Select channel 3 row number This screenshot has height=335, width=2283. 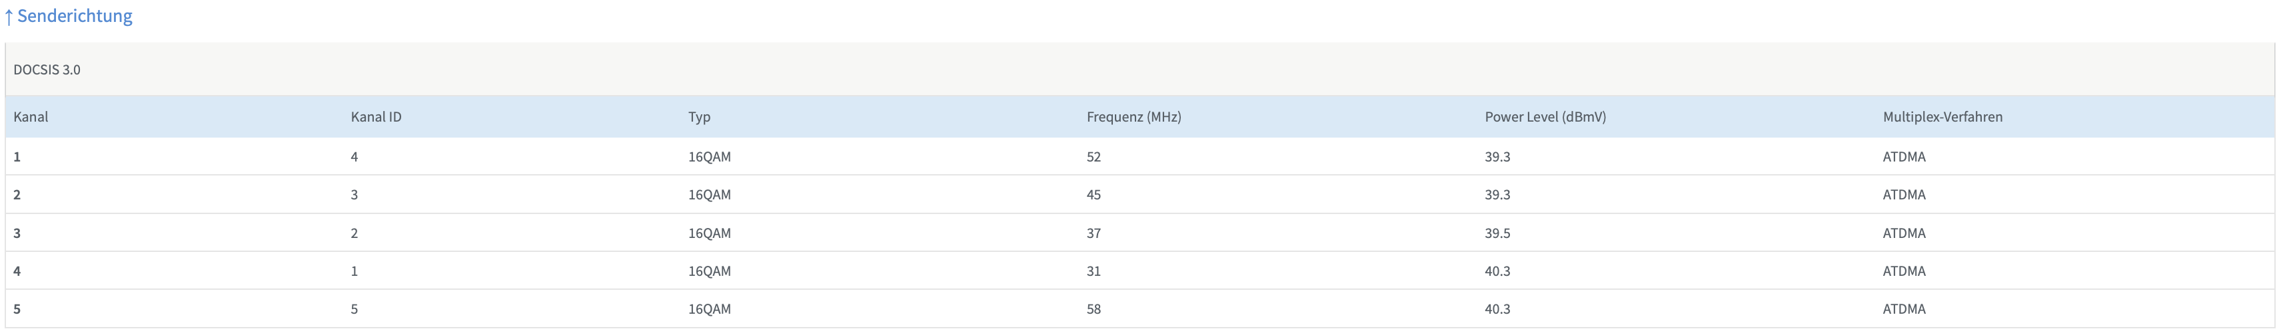pyautogui.click(x=17, y=233)
